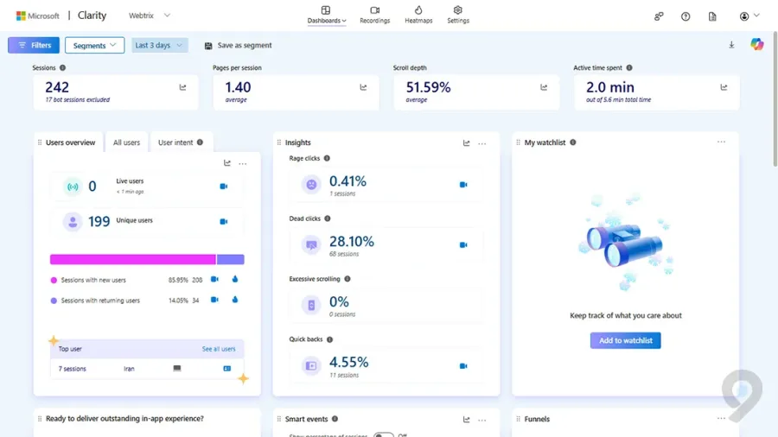778x437 pixels.
Task: Open the Heatmaps section
Action: pyautogui.click(x=418, y=15)
